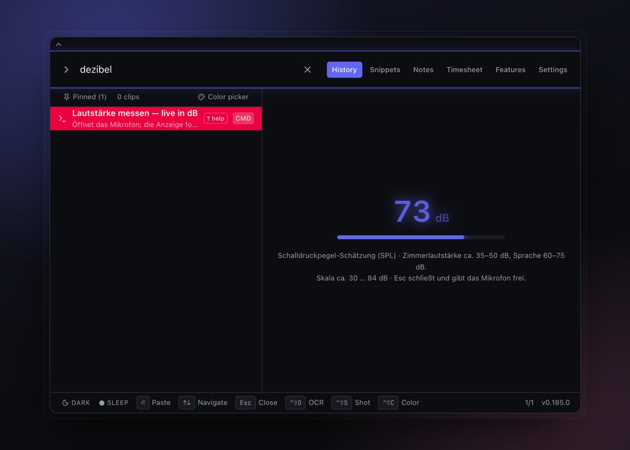Image resolution: width=630 pixels, height=450 pixels.
Task: Open the "? help" badge on the command
Action: [216, 119]
